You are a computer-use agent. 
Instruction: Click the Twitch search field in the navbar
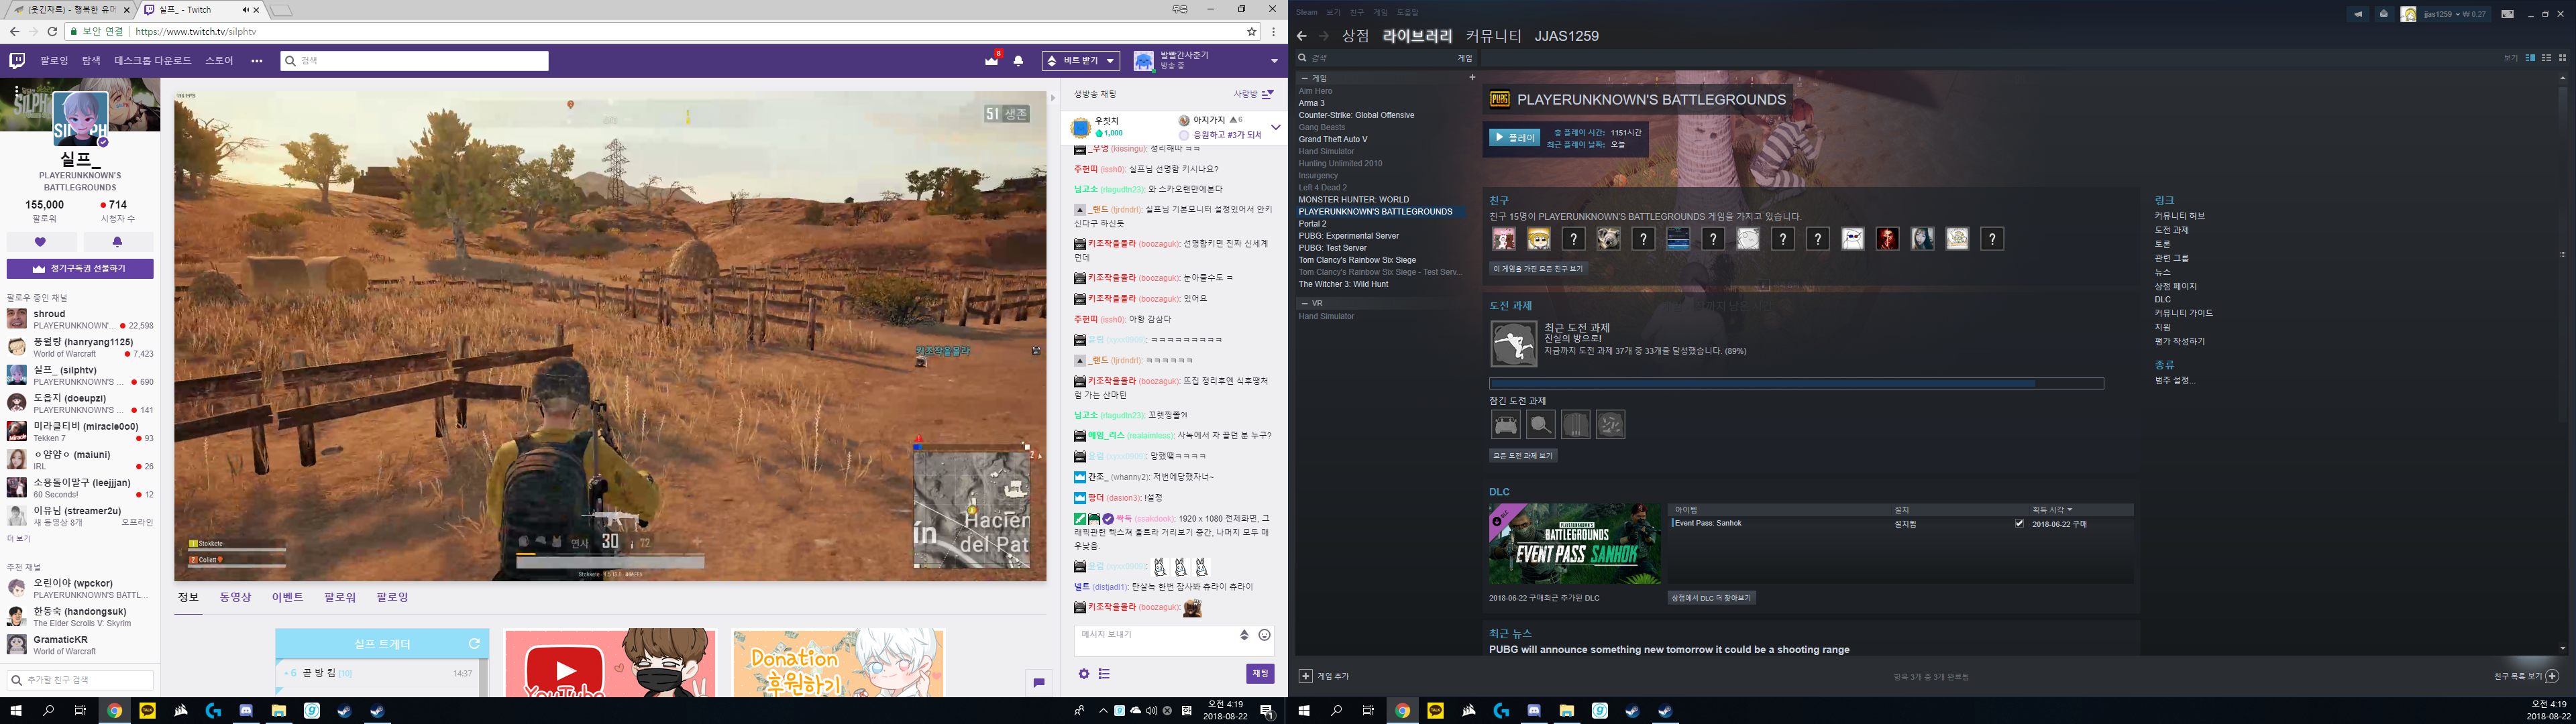[x=414, y=61]
